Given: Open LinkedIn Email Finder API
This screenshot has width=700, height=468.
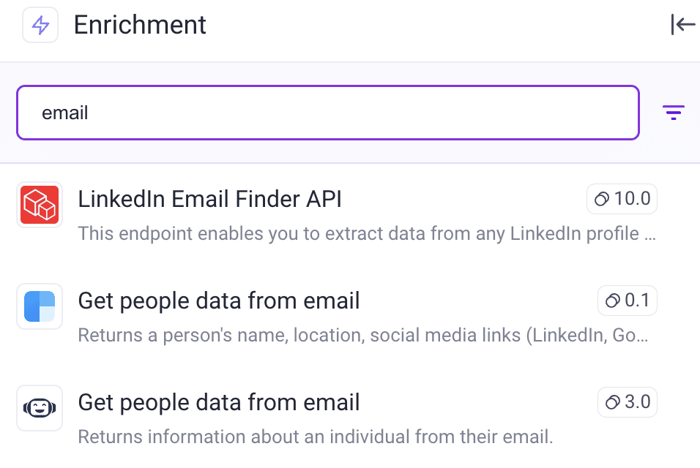Looking at the screenshot, I should coord(210,199).
